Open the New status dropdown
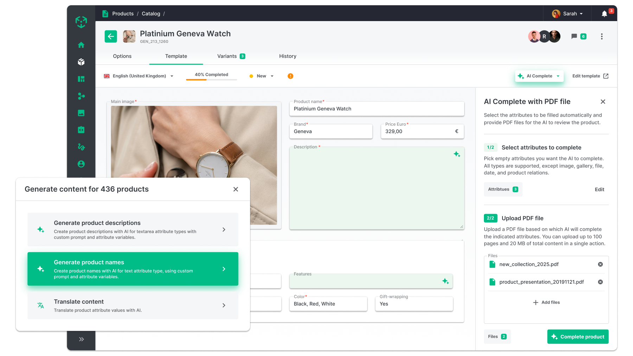The image size is (633, 356). click(262, 76)
